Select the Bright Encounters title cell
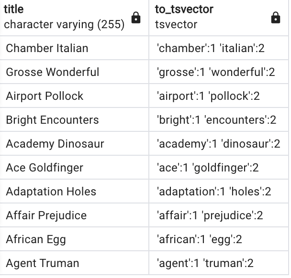Screen dimensions: 291x278 (x=74, y=119)
